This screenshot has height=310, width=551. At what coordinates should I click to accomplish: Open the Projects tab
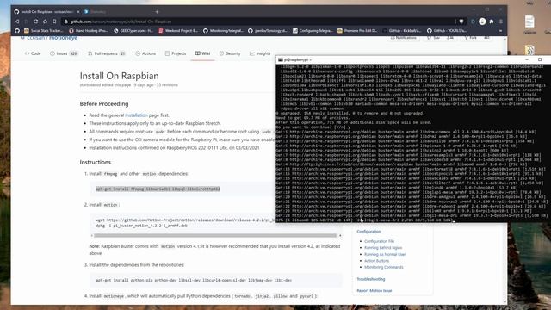(x=176, y=53)
